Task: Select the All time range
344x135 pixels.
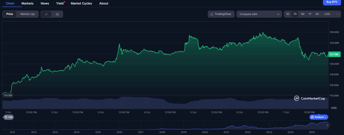Action: click(x=317, y=14)
